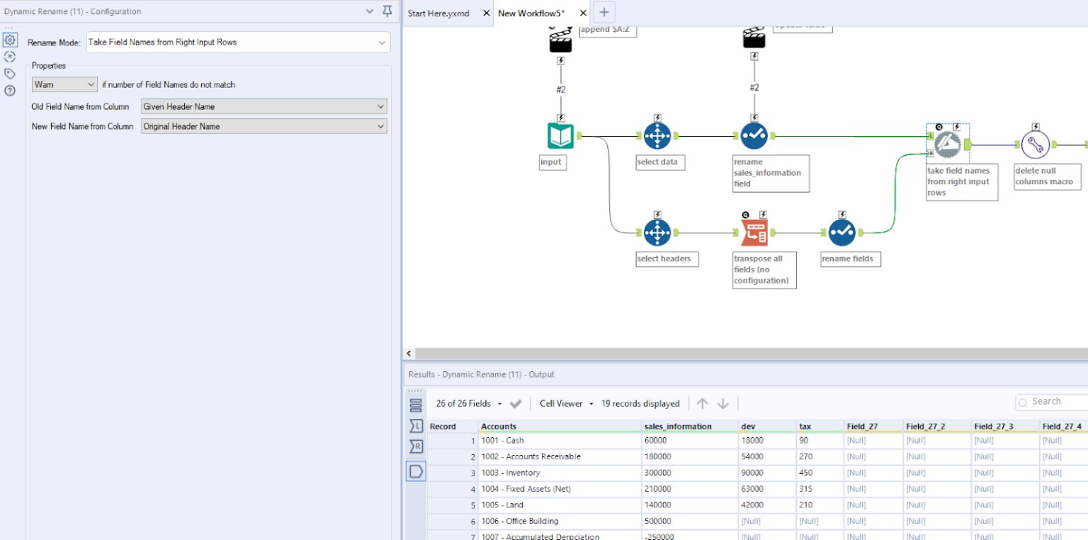
Task: Open the Annotation tab in configuration pane
Action: [x=10, y=72]
